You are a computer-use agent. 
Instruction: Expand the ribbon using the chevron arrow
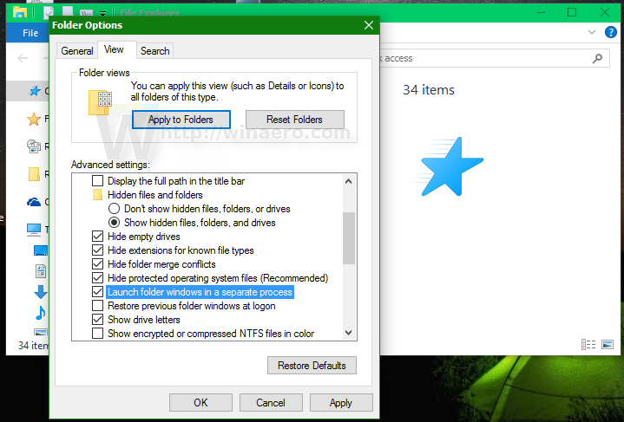(592, 33)
